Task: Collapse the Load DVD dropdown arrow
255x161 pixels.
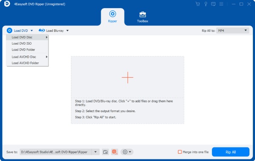Action: [32, 31]
